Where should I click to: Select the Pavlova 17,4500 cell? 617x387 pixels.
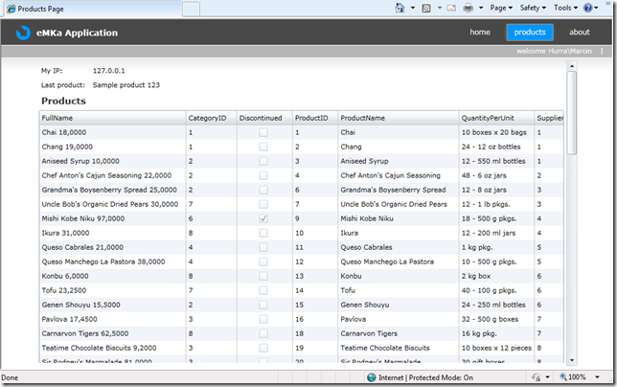click(112, 319)
